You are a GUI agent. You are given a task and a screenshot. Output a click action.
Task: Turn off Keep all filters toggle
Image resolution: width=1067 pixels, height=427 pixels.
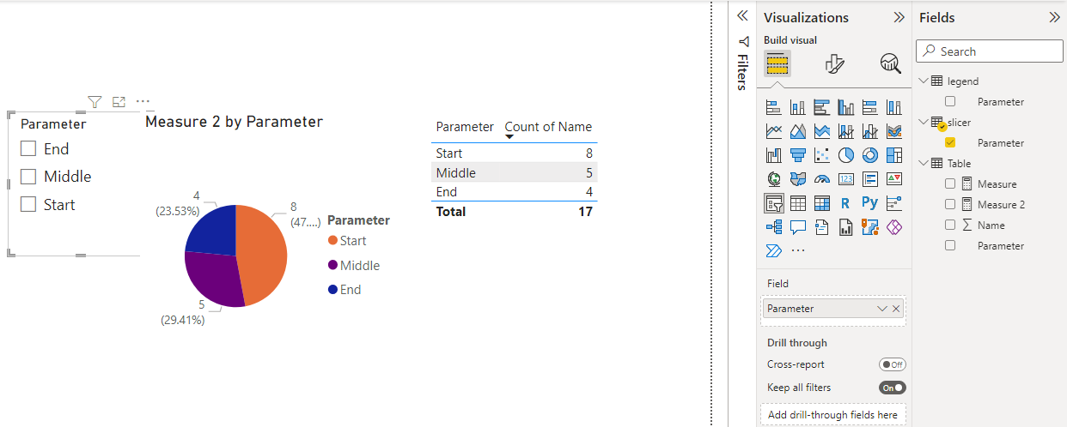893,388
